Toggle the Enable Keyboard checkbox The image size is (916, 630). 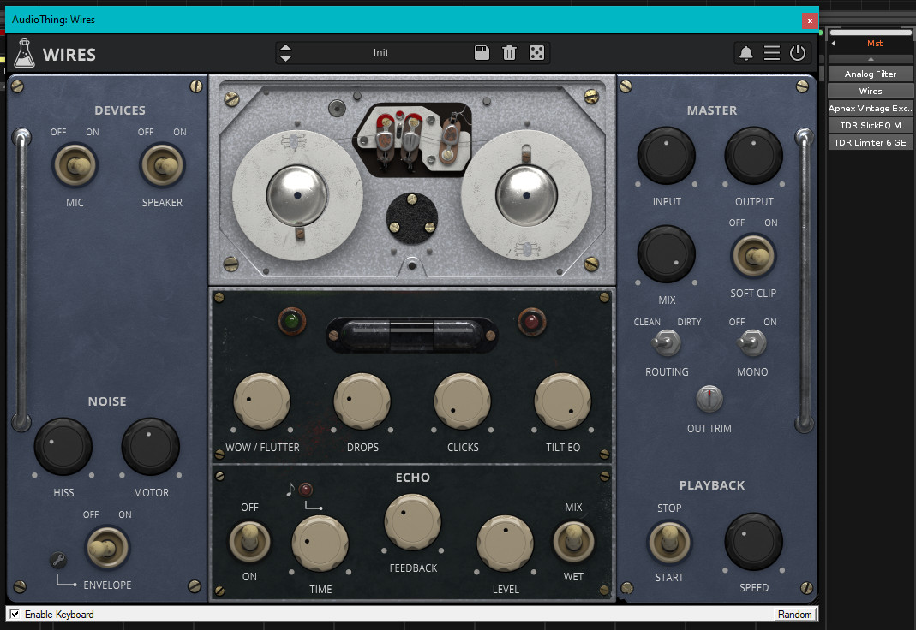point(15,614)
